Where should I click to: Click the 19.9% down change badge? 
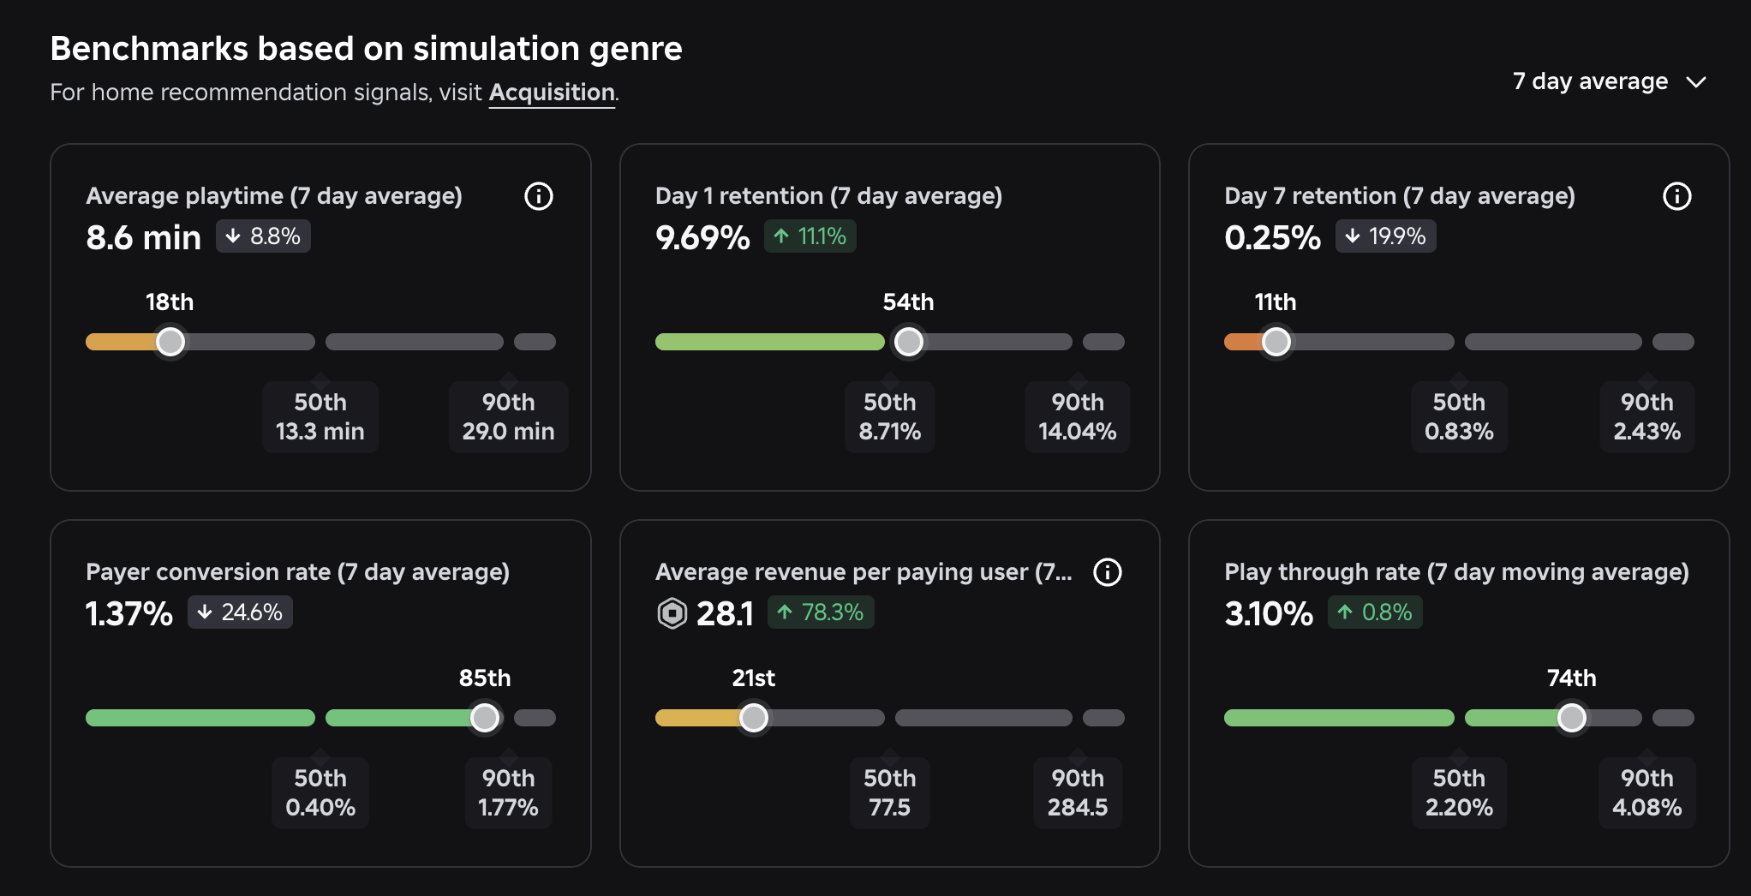click(1385, 236)
